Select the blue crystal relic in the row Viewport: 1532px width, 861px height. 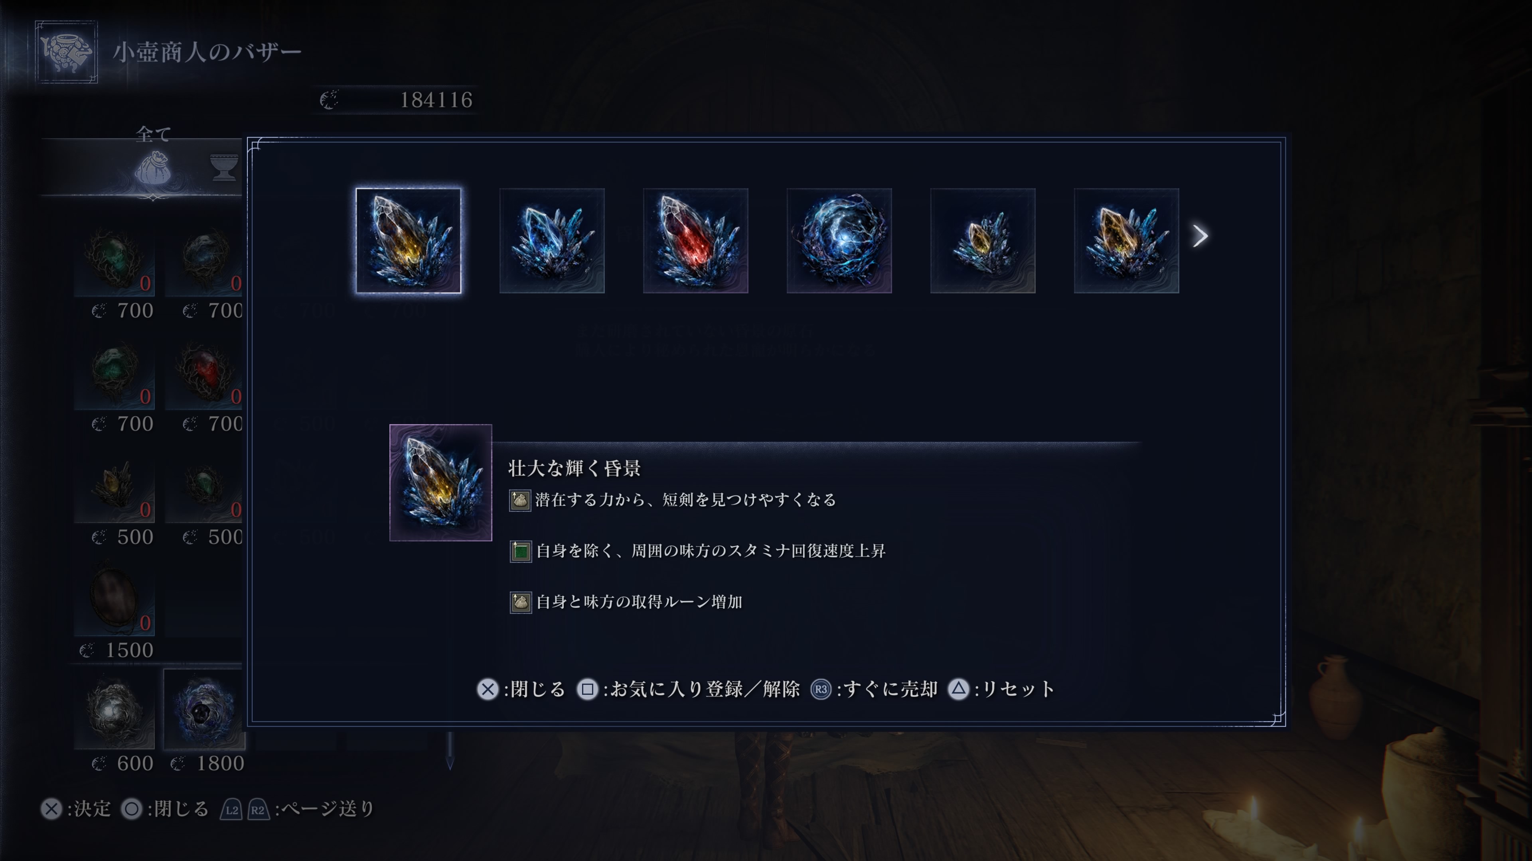point(552,241)
